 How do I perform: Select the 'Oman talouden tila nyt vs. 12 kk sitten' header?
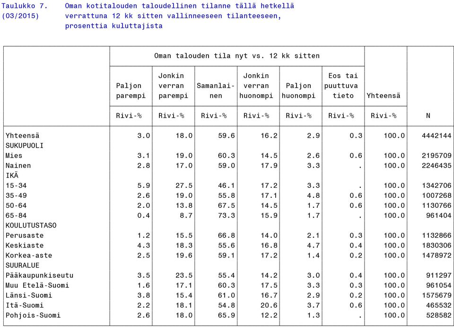[x=237, y=56]
